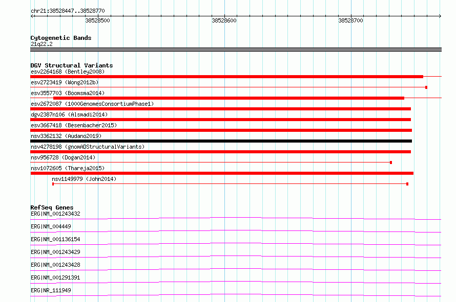Click the magenta line of ERG|NM_001136154
The height and width of the screenshot is (302, 456).
coord(236,244)
